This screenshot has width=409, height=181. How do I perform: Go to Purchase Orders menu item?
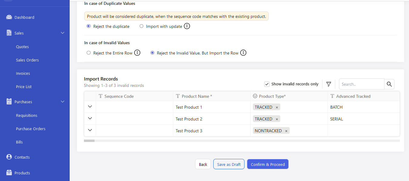31,129
